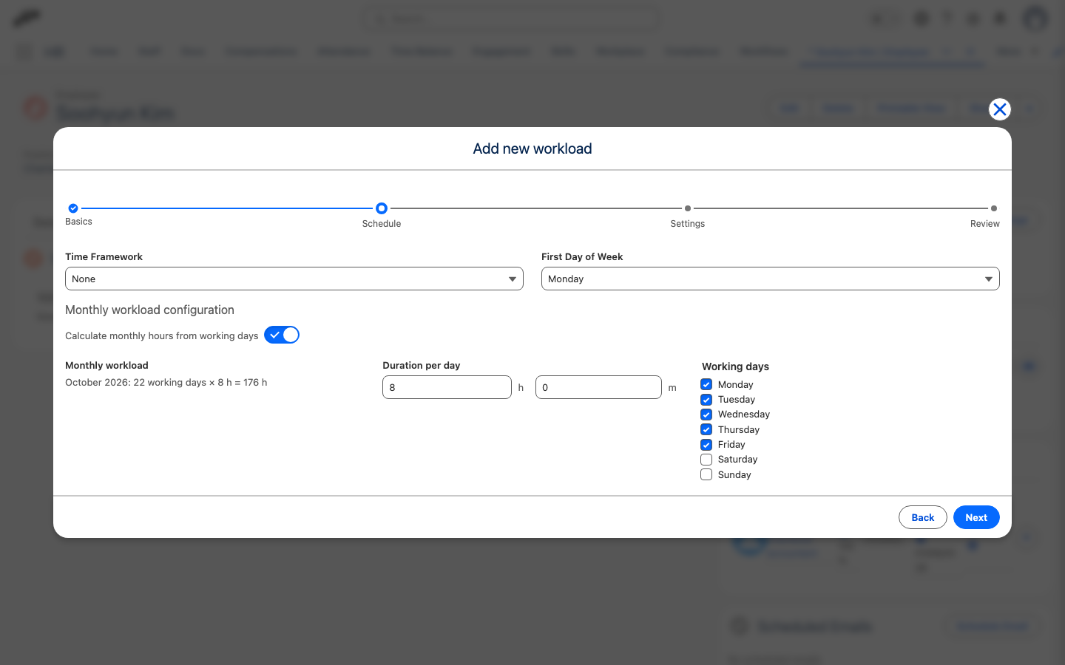Image resolution: width=1065 pixels, height=665 pixels.
Task: Click the Back button
Action: tap(923, 517)
